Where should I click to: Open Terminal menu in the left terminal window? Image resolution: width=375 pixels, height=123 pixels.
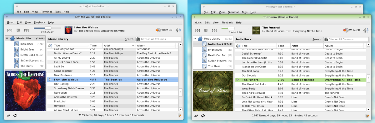pos(46,12)
